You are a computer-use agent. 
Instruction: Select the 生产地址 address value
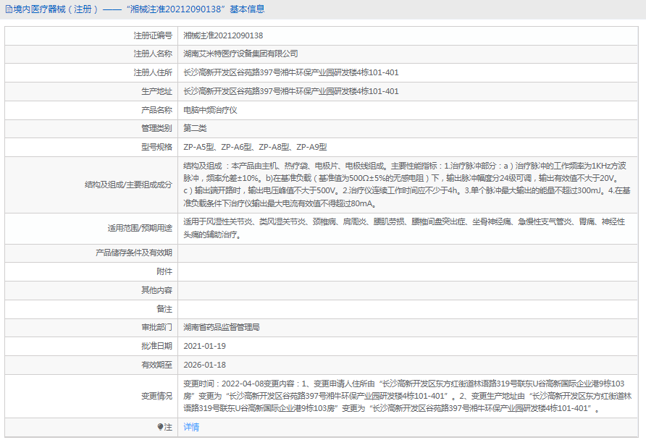point(291,91)
